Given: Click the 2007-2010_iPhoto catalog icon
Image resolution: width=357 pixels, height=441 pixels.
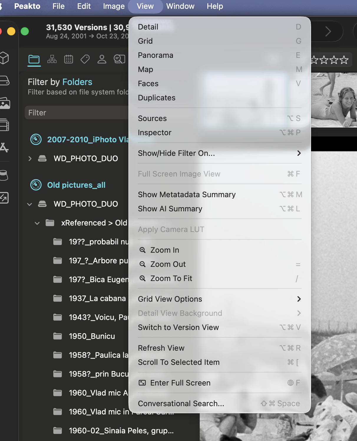Looking at the screenshot, I should pos(36,139).
